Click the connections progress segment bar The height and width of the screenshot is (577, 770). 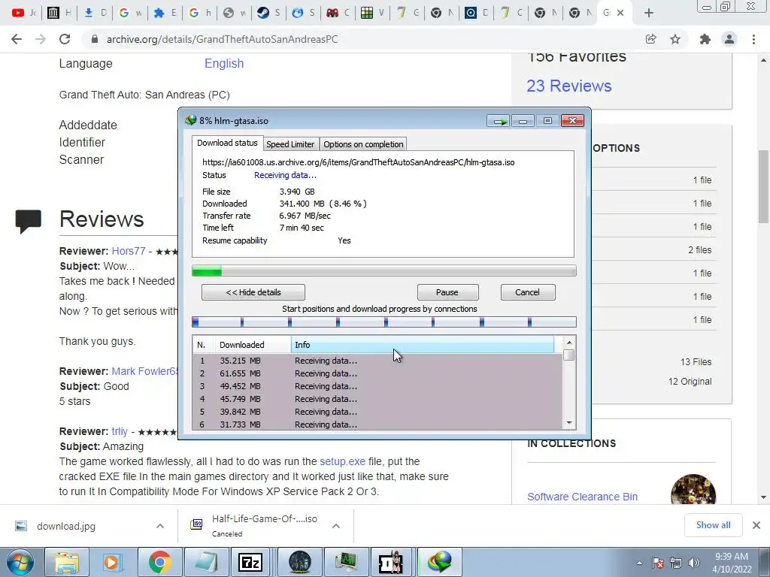pyautogui.click(x=383, y=322)
